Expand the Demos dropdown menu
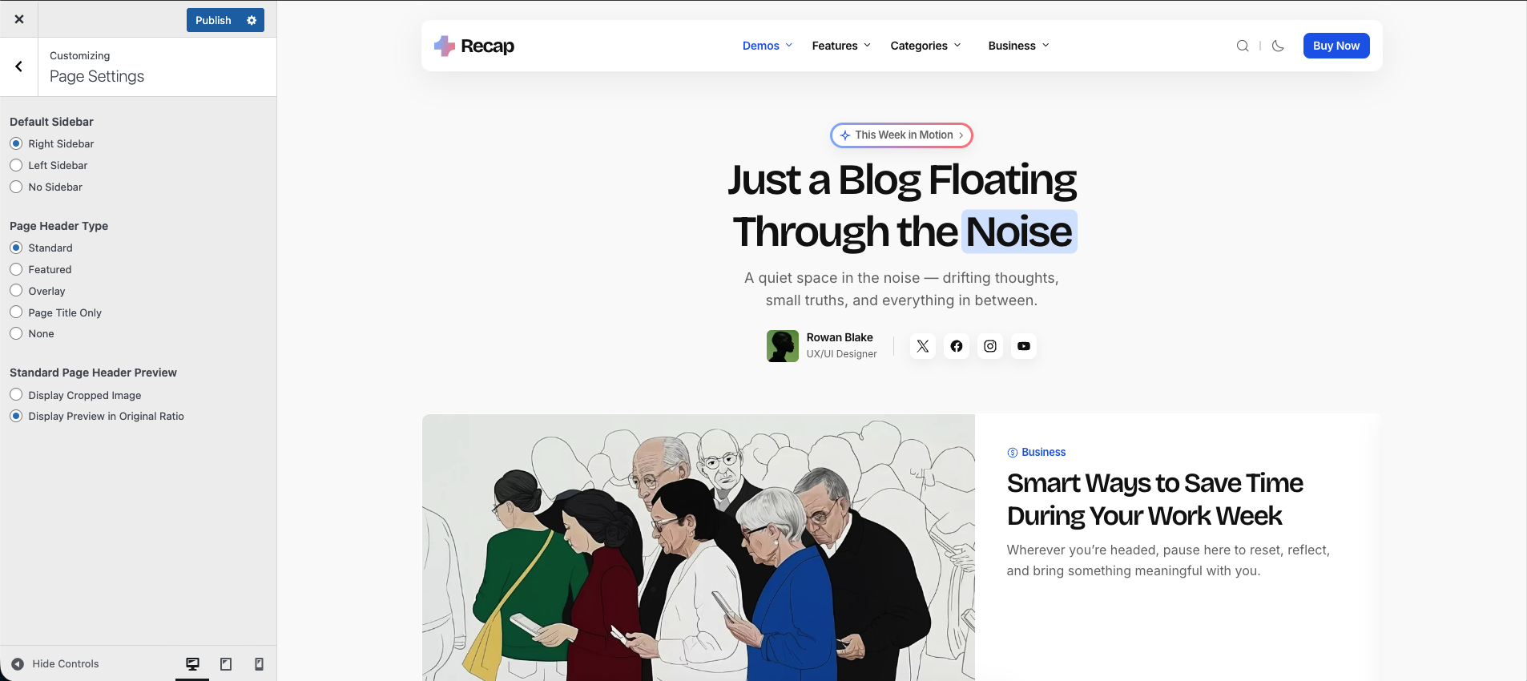Screen dimensions: 1527x681 point(767,46)
